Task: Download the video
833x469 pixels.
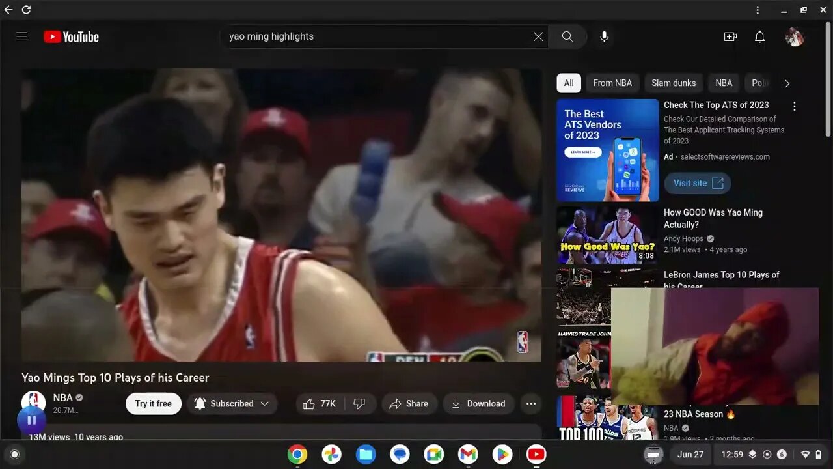Action: pos(478,404)
